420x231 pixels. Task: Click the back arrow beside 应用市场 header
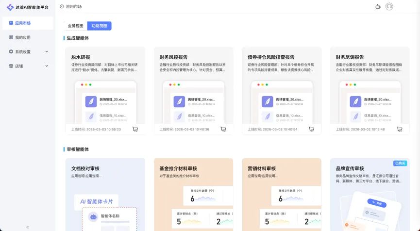(62, 6)
